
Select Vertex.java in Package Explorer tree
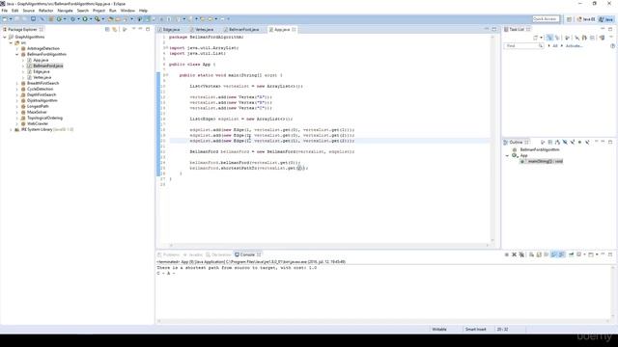pyautogui.click(x=42, y=77)
